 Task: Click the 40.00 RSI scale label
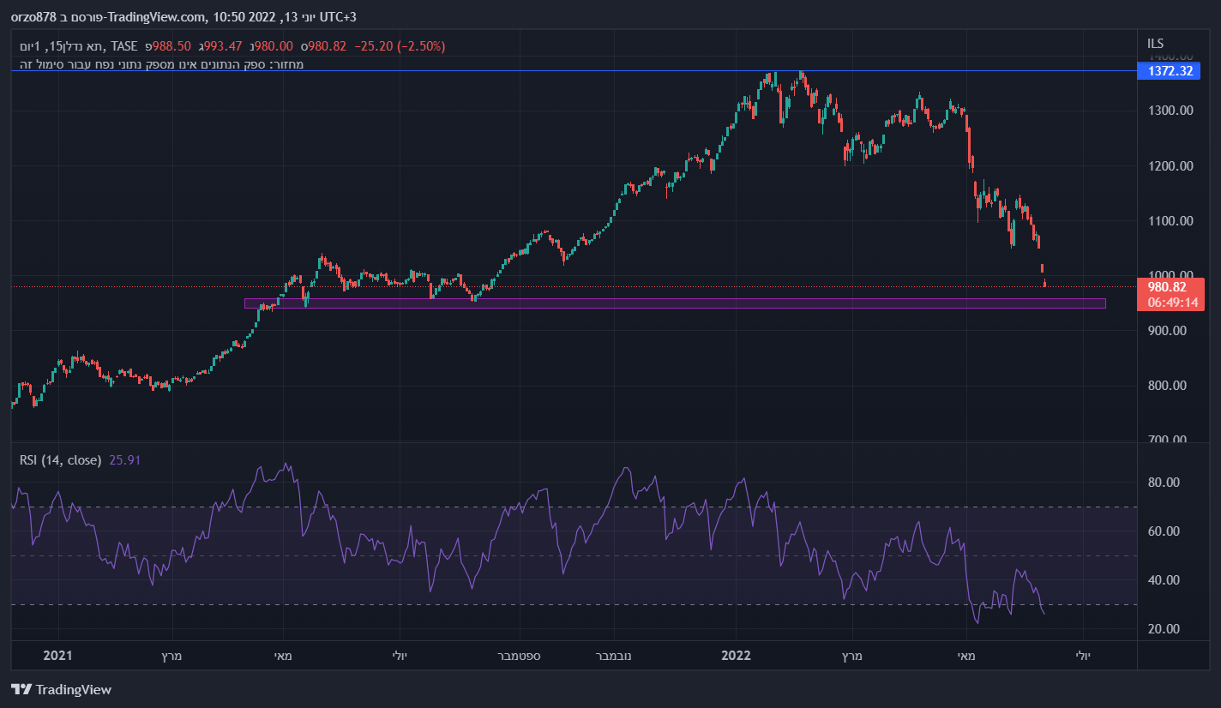1163,580
